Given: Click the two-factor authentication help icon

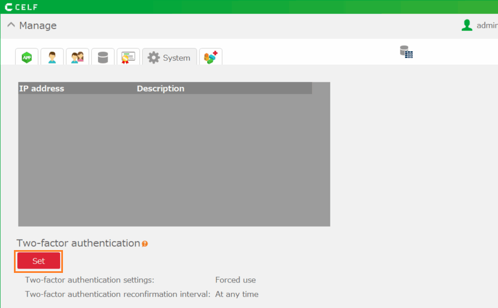Looking at the screenshot, I should pos(145,244).
